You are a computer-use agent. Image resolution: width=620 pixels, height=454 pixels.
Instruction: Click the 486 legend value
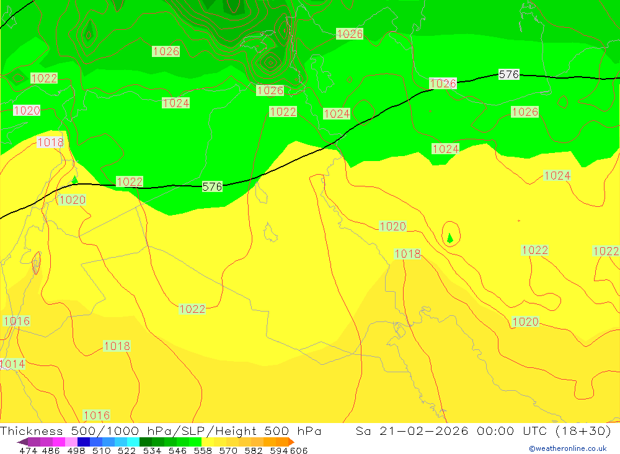click(x=51, y=450)
